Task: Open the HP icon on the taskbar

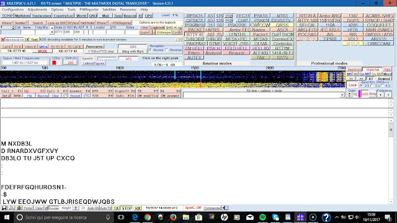Action: tap(225, 217)
